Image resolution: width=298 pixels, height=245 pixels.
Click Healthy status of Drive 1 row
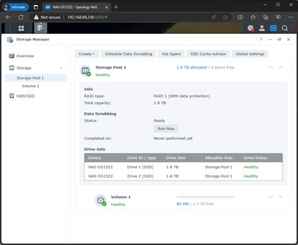251,167
